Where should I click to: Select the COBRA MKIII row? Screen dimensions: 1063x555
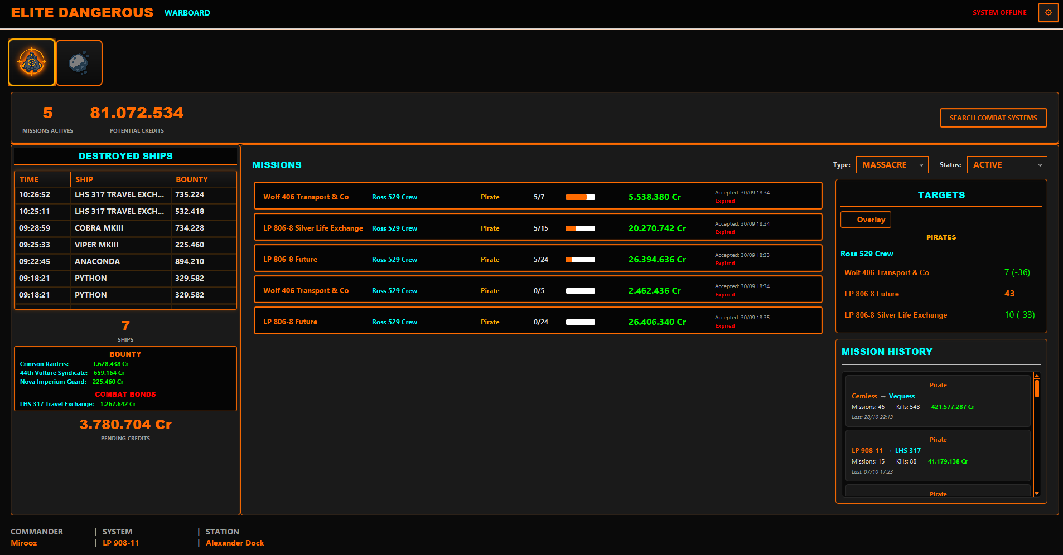click(125, 228)
